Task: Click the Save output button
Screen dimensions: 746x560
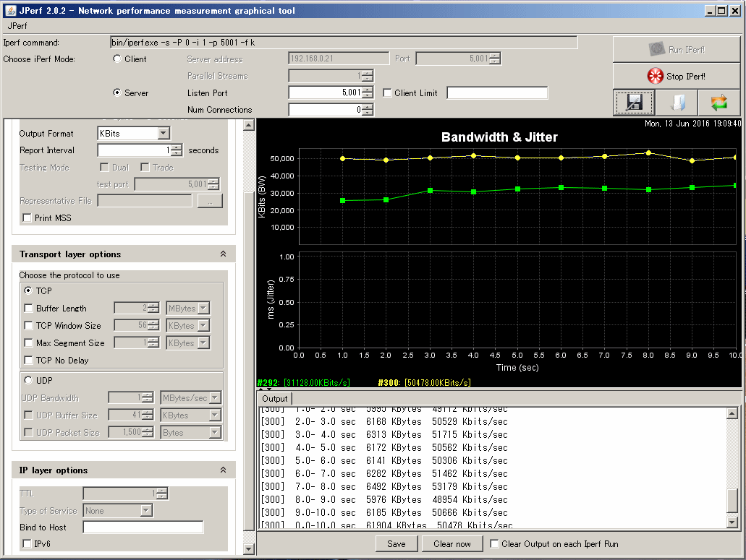Action: [x=396, y=544]
